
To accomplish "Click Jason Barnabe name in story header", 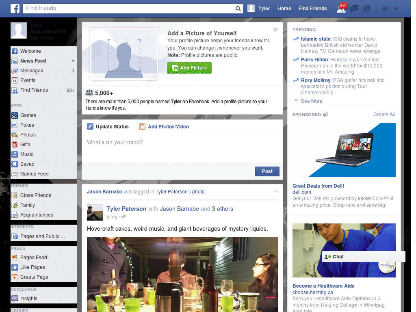I will [104, 192].
